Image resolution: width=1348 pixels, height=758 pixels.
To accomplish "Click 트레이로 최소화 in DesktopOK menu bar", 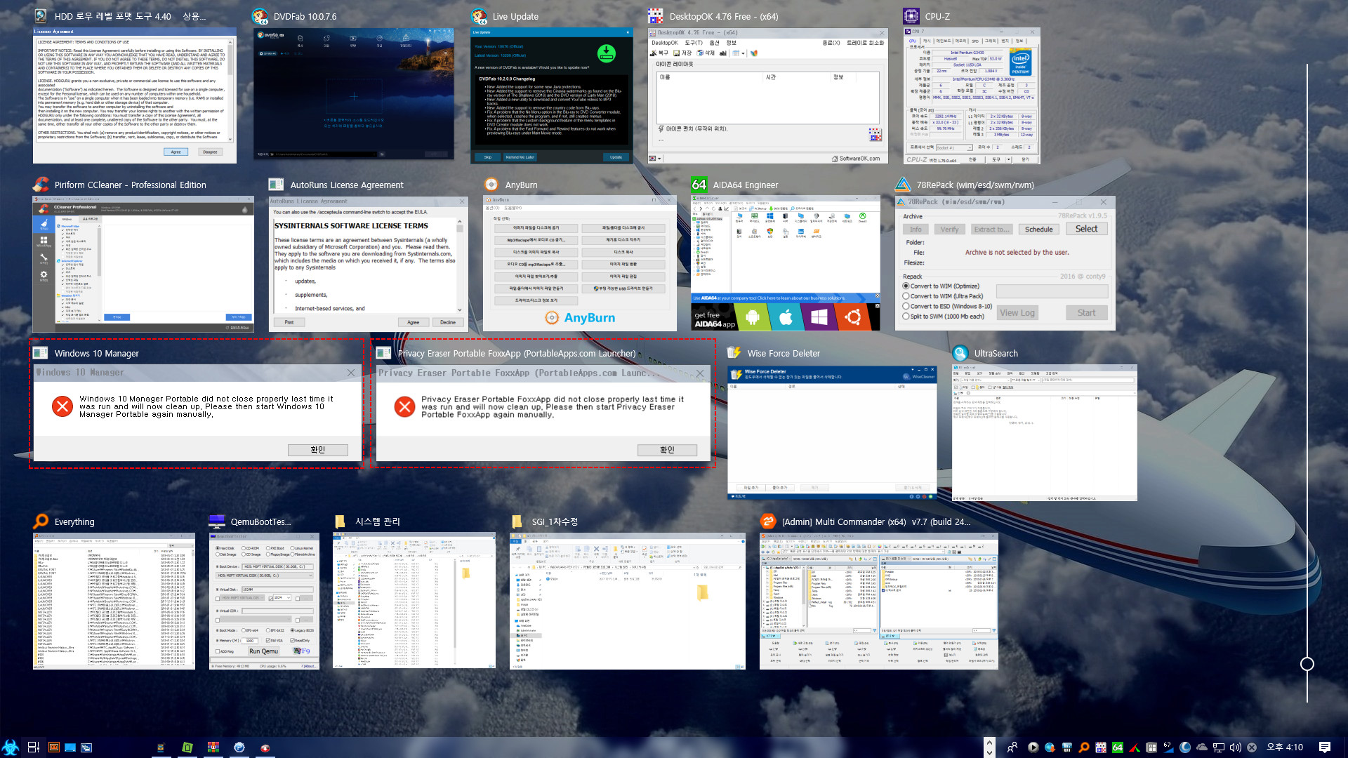I will (865, 43).
